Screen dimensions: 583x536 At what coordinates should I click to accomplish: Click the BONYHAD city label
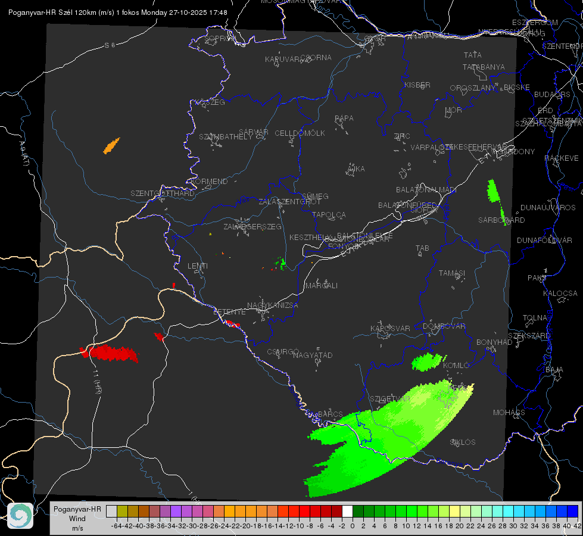494,342
